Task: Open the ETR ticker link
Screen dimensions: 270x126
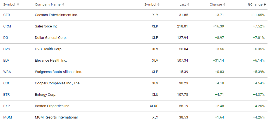Action: click(6, 94)
